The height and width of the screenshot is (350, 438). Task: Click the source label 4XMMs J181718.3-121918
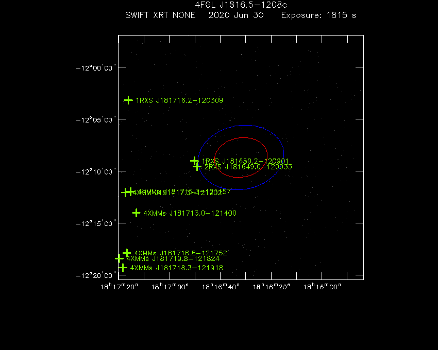[177, 268]
